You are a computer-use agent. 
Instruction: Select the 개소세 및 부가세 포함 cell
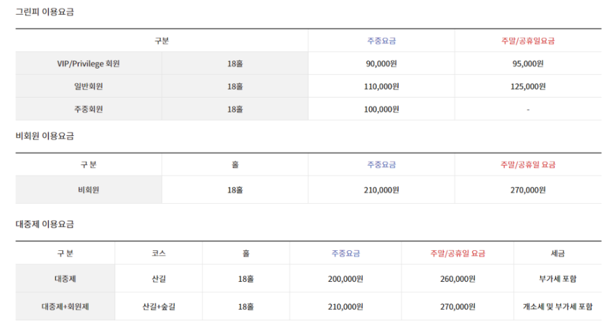[558, 306]
